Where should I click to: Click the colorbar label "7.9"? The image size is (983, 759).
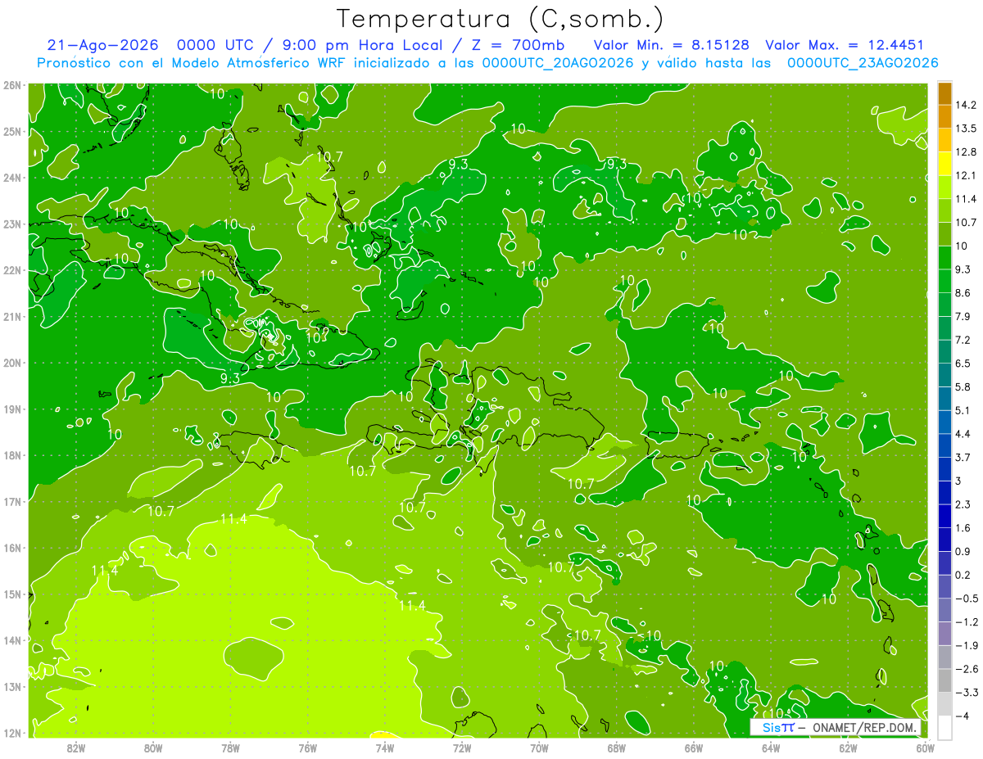pyautogui.click(x=963, y=317)
